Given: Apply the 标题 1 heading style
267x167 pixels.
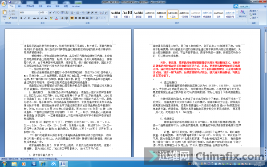Looking at the screenshot, I should pyautogui.click(x=127, y=14).
